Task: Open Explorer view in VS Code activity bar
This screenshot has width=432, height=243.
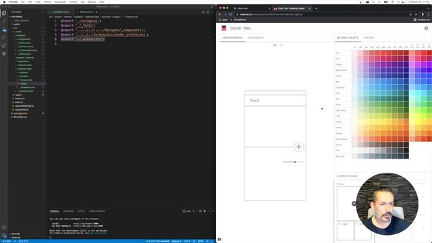Action: click(x=4, y=13)
